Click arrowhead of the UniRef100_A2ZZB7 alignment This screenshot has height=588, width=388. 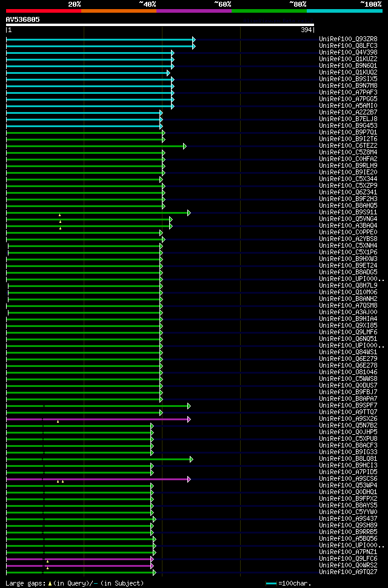(161, 113)
